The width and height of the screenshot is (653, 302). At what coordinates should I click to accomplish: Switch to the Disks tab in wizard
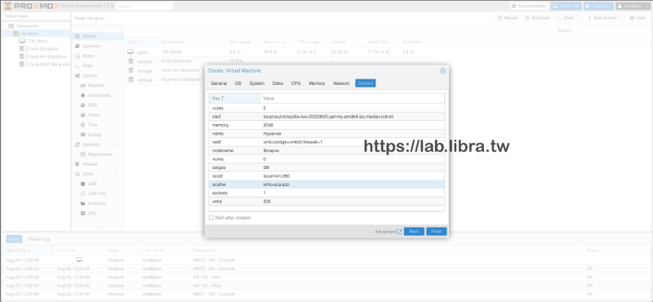(278, 83)
